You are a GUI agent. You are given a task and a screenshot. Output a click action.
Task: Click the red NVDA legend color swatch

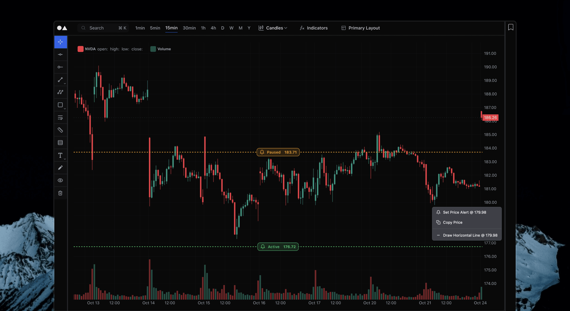click(80, 49)
